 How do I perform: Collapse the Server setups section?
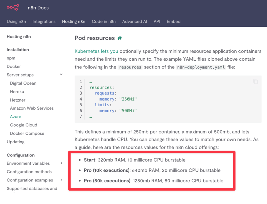click(61, 75)
